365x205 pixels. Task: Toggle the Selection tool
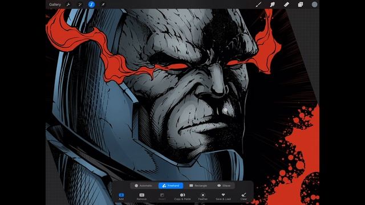[91, 5]
